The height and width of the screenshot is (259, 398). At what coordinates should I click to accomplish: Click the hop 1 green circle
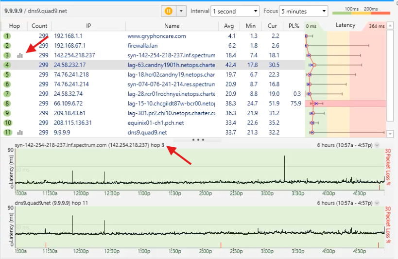point(7,36)
